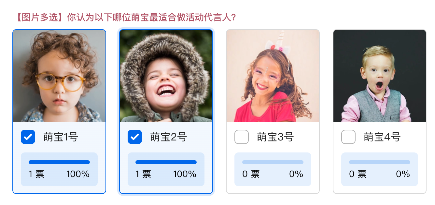Click 萌宝1号 "1 票" vote count

pyautogui.click(x=36, y=174)
